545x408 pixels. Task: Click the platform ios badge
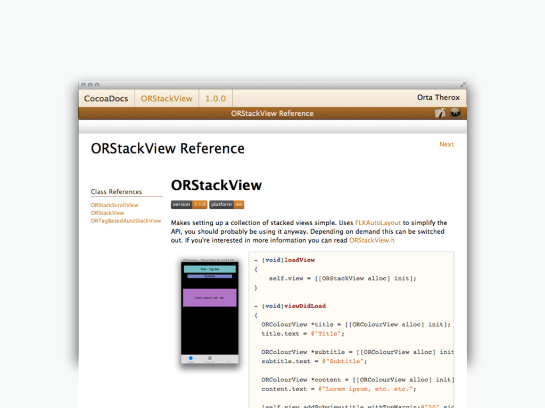227,205
